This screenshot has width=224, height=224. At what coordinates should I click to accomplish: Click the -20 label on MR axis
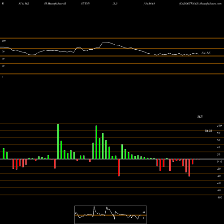coord(219,169)
